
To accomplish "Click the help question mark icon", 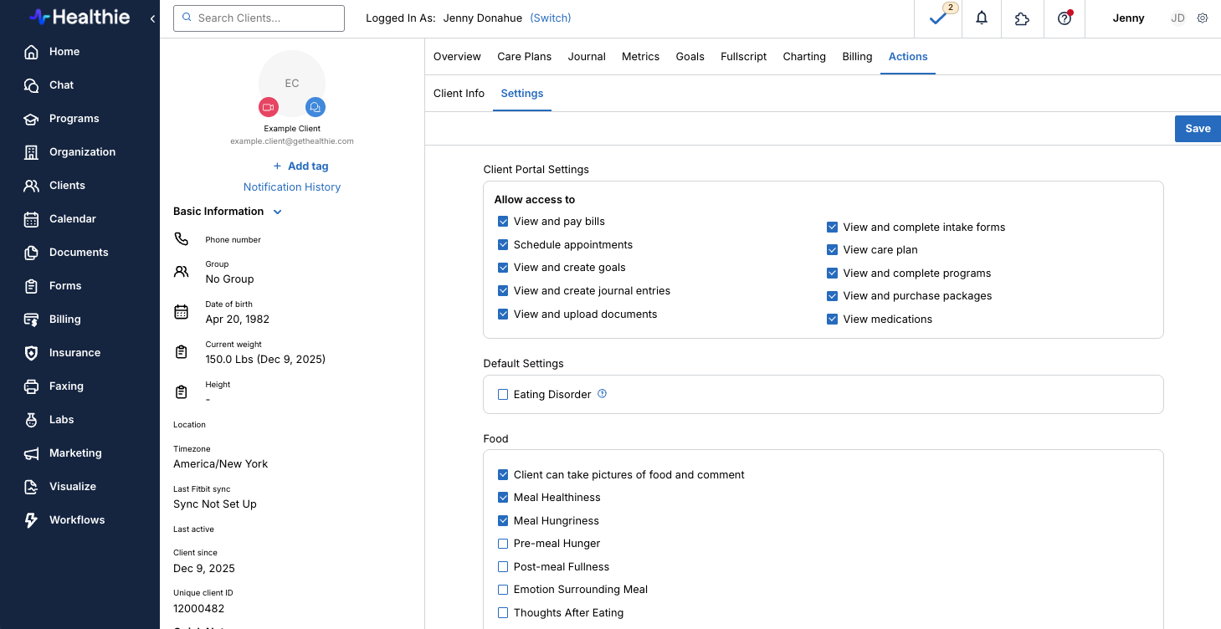I will (x=1065, y=18).
